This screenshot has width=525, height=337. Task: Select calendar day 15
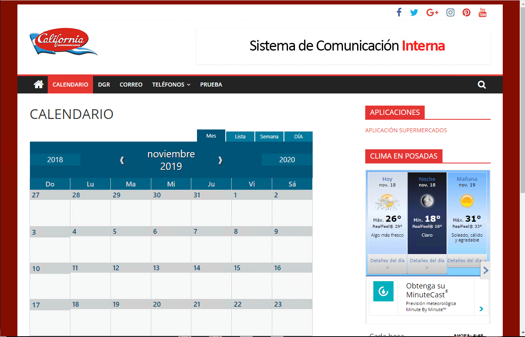pos(237,268)
